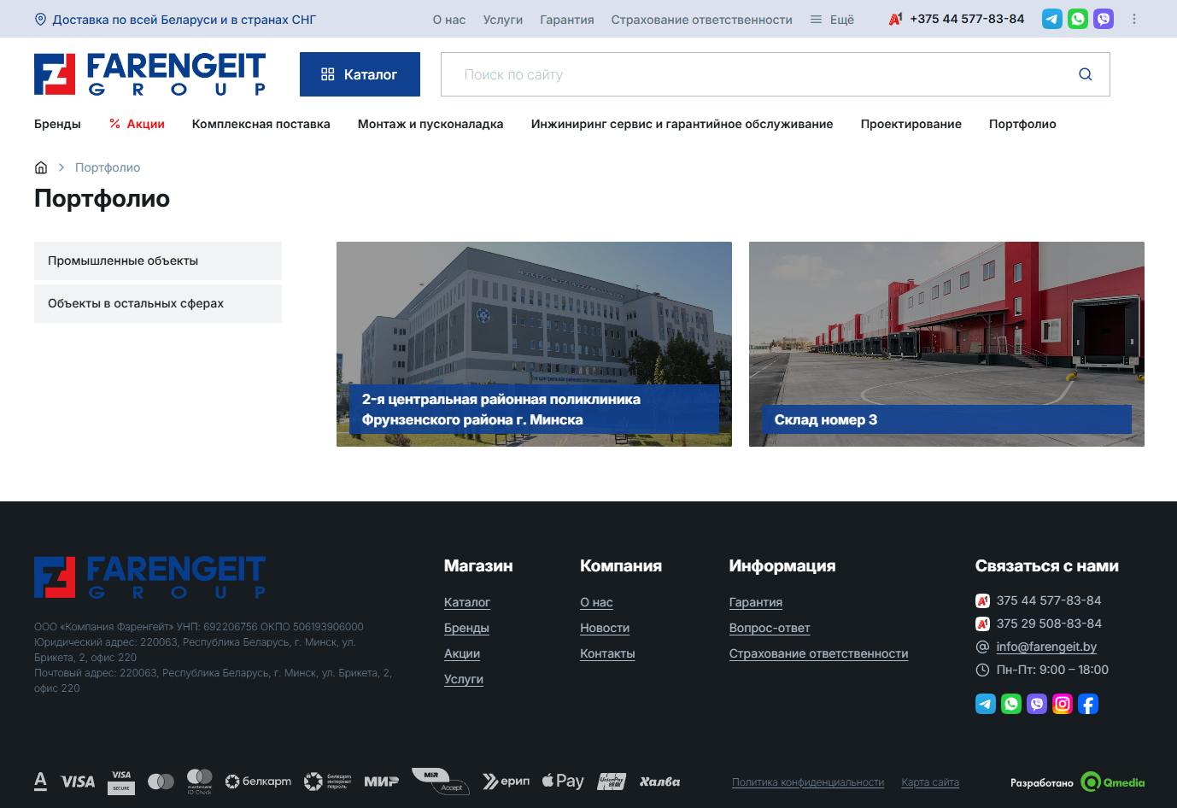Open Viber icon in top header
1177x808 pixels.
pyautogui.click(x=1104, y=19)
